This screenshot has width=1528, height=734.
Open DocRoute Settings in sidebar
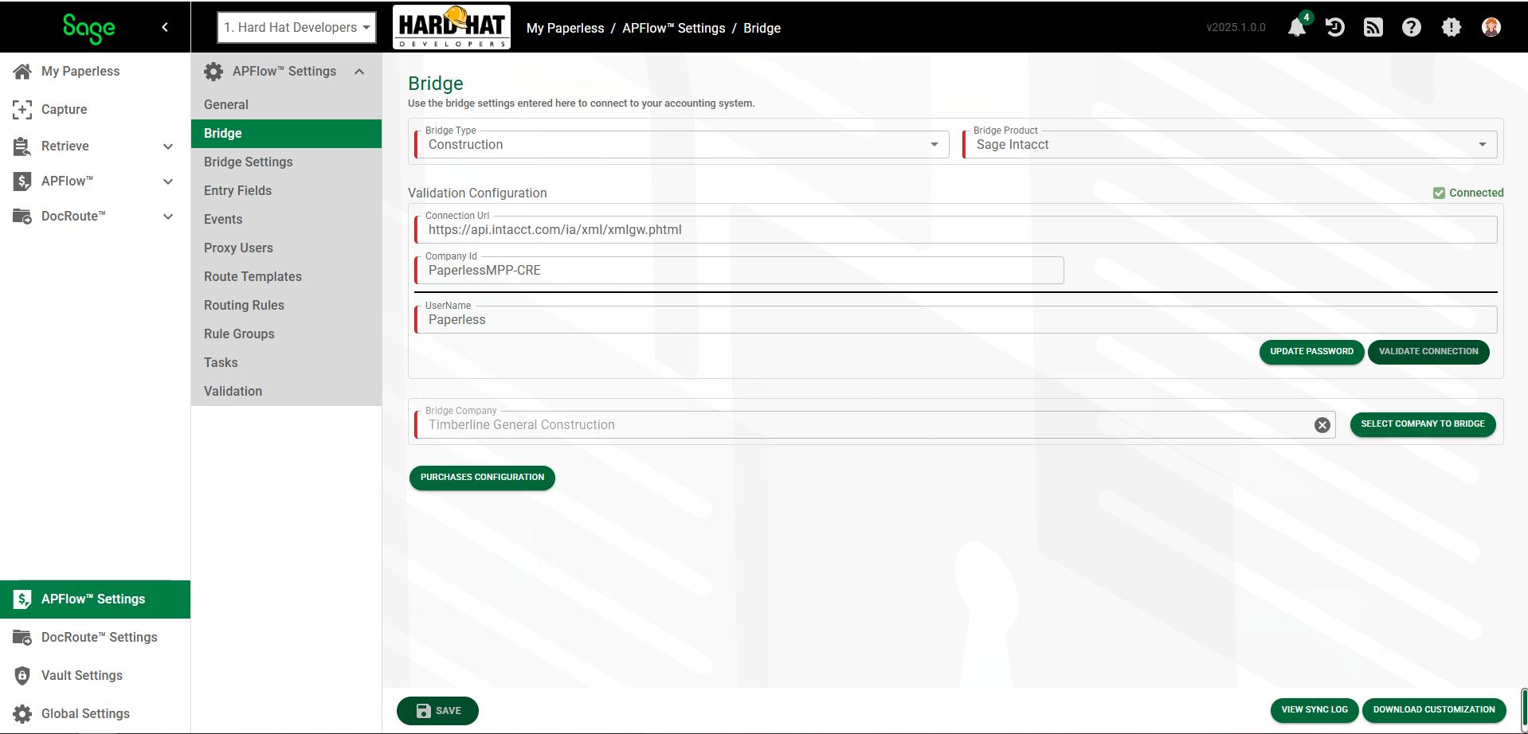point(96,637)
